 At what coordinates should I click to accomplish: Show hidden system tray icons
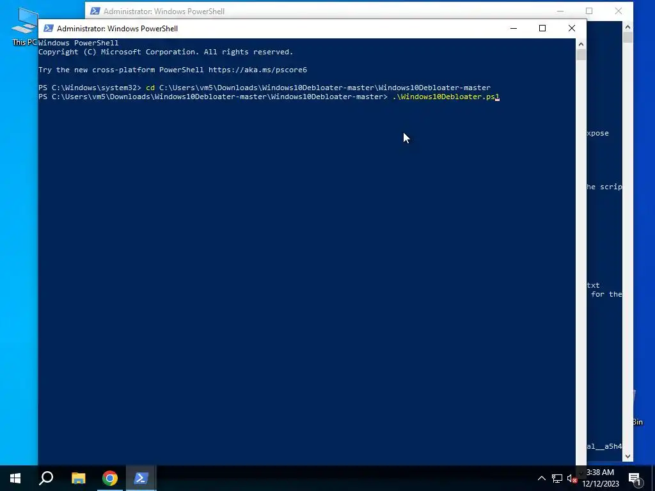(x=541, y=478)
